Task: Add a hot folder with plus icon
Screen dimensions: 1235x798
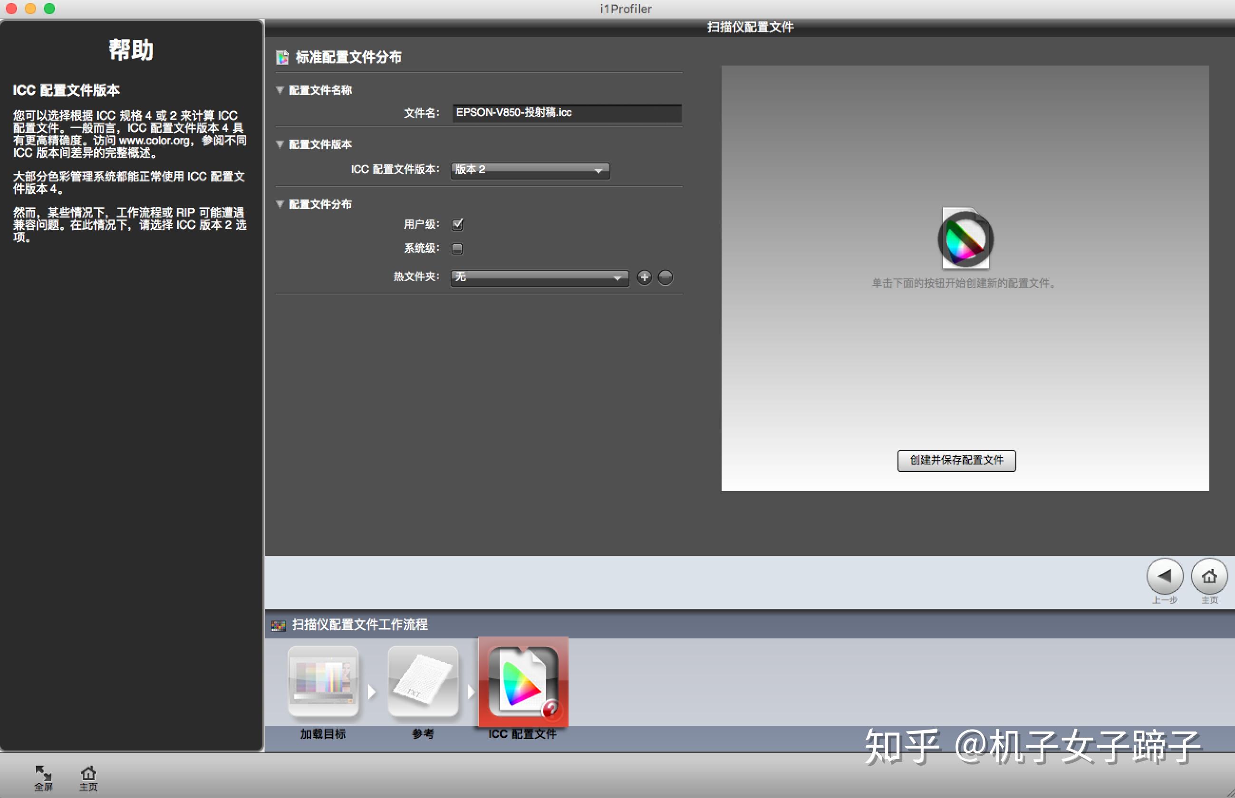Action: (644, 277)
